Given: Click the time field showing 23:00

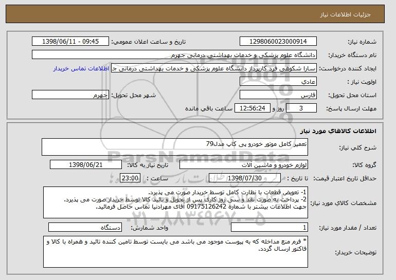Looking at the screenshot, I should (x=130, y=178).
